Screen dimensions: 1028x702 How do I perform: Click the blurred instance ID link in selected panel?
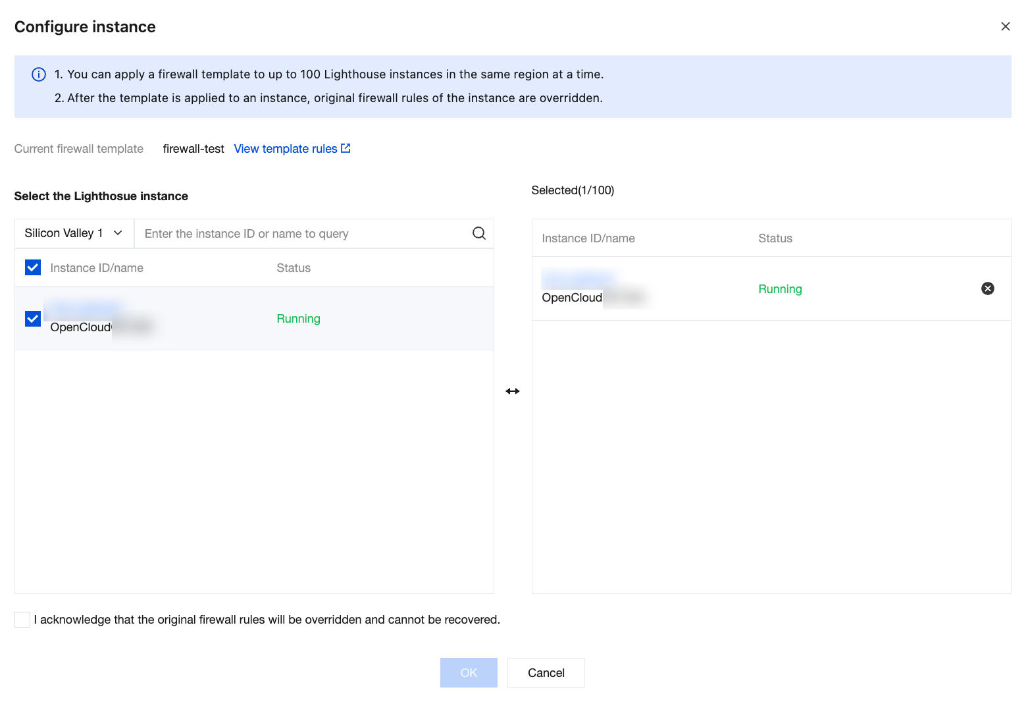578,279
